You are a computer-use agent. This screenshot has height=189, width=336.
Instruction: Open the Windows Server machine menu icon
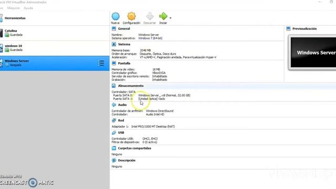(101, 63)
